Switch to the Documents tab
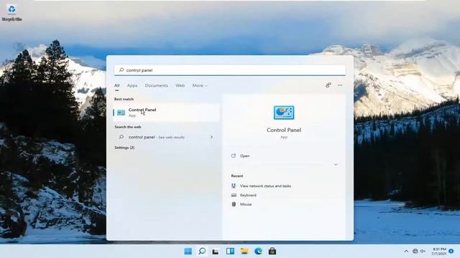 [157, 85]
